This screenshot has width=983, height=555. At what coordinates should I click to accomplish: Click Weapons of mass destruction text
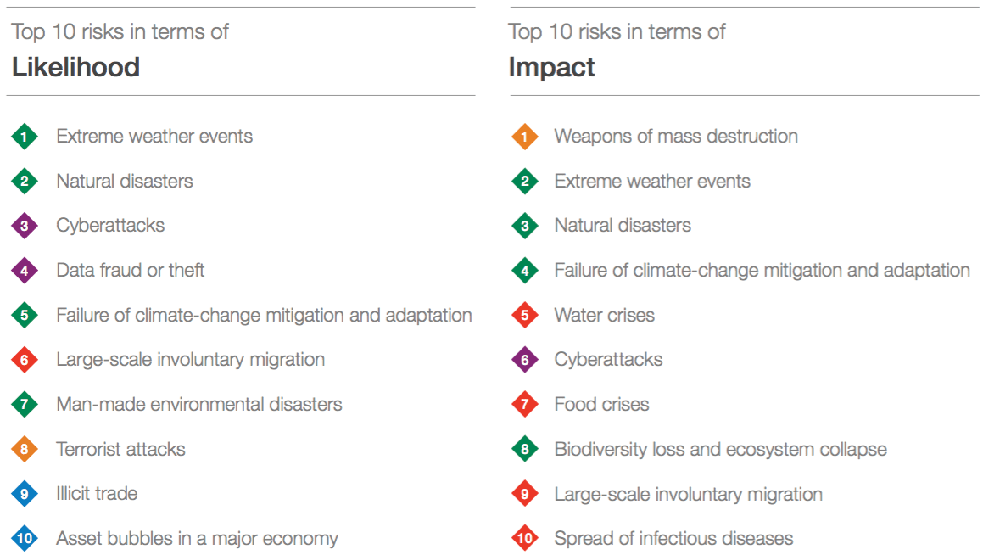tap(676, 137)
